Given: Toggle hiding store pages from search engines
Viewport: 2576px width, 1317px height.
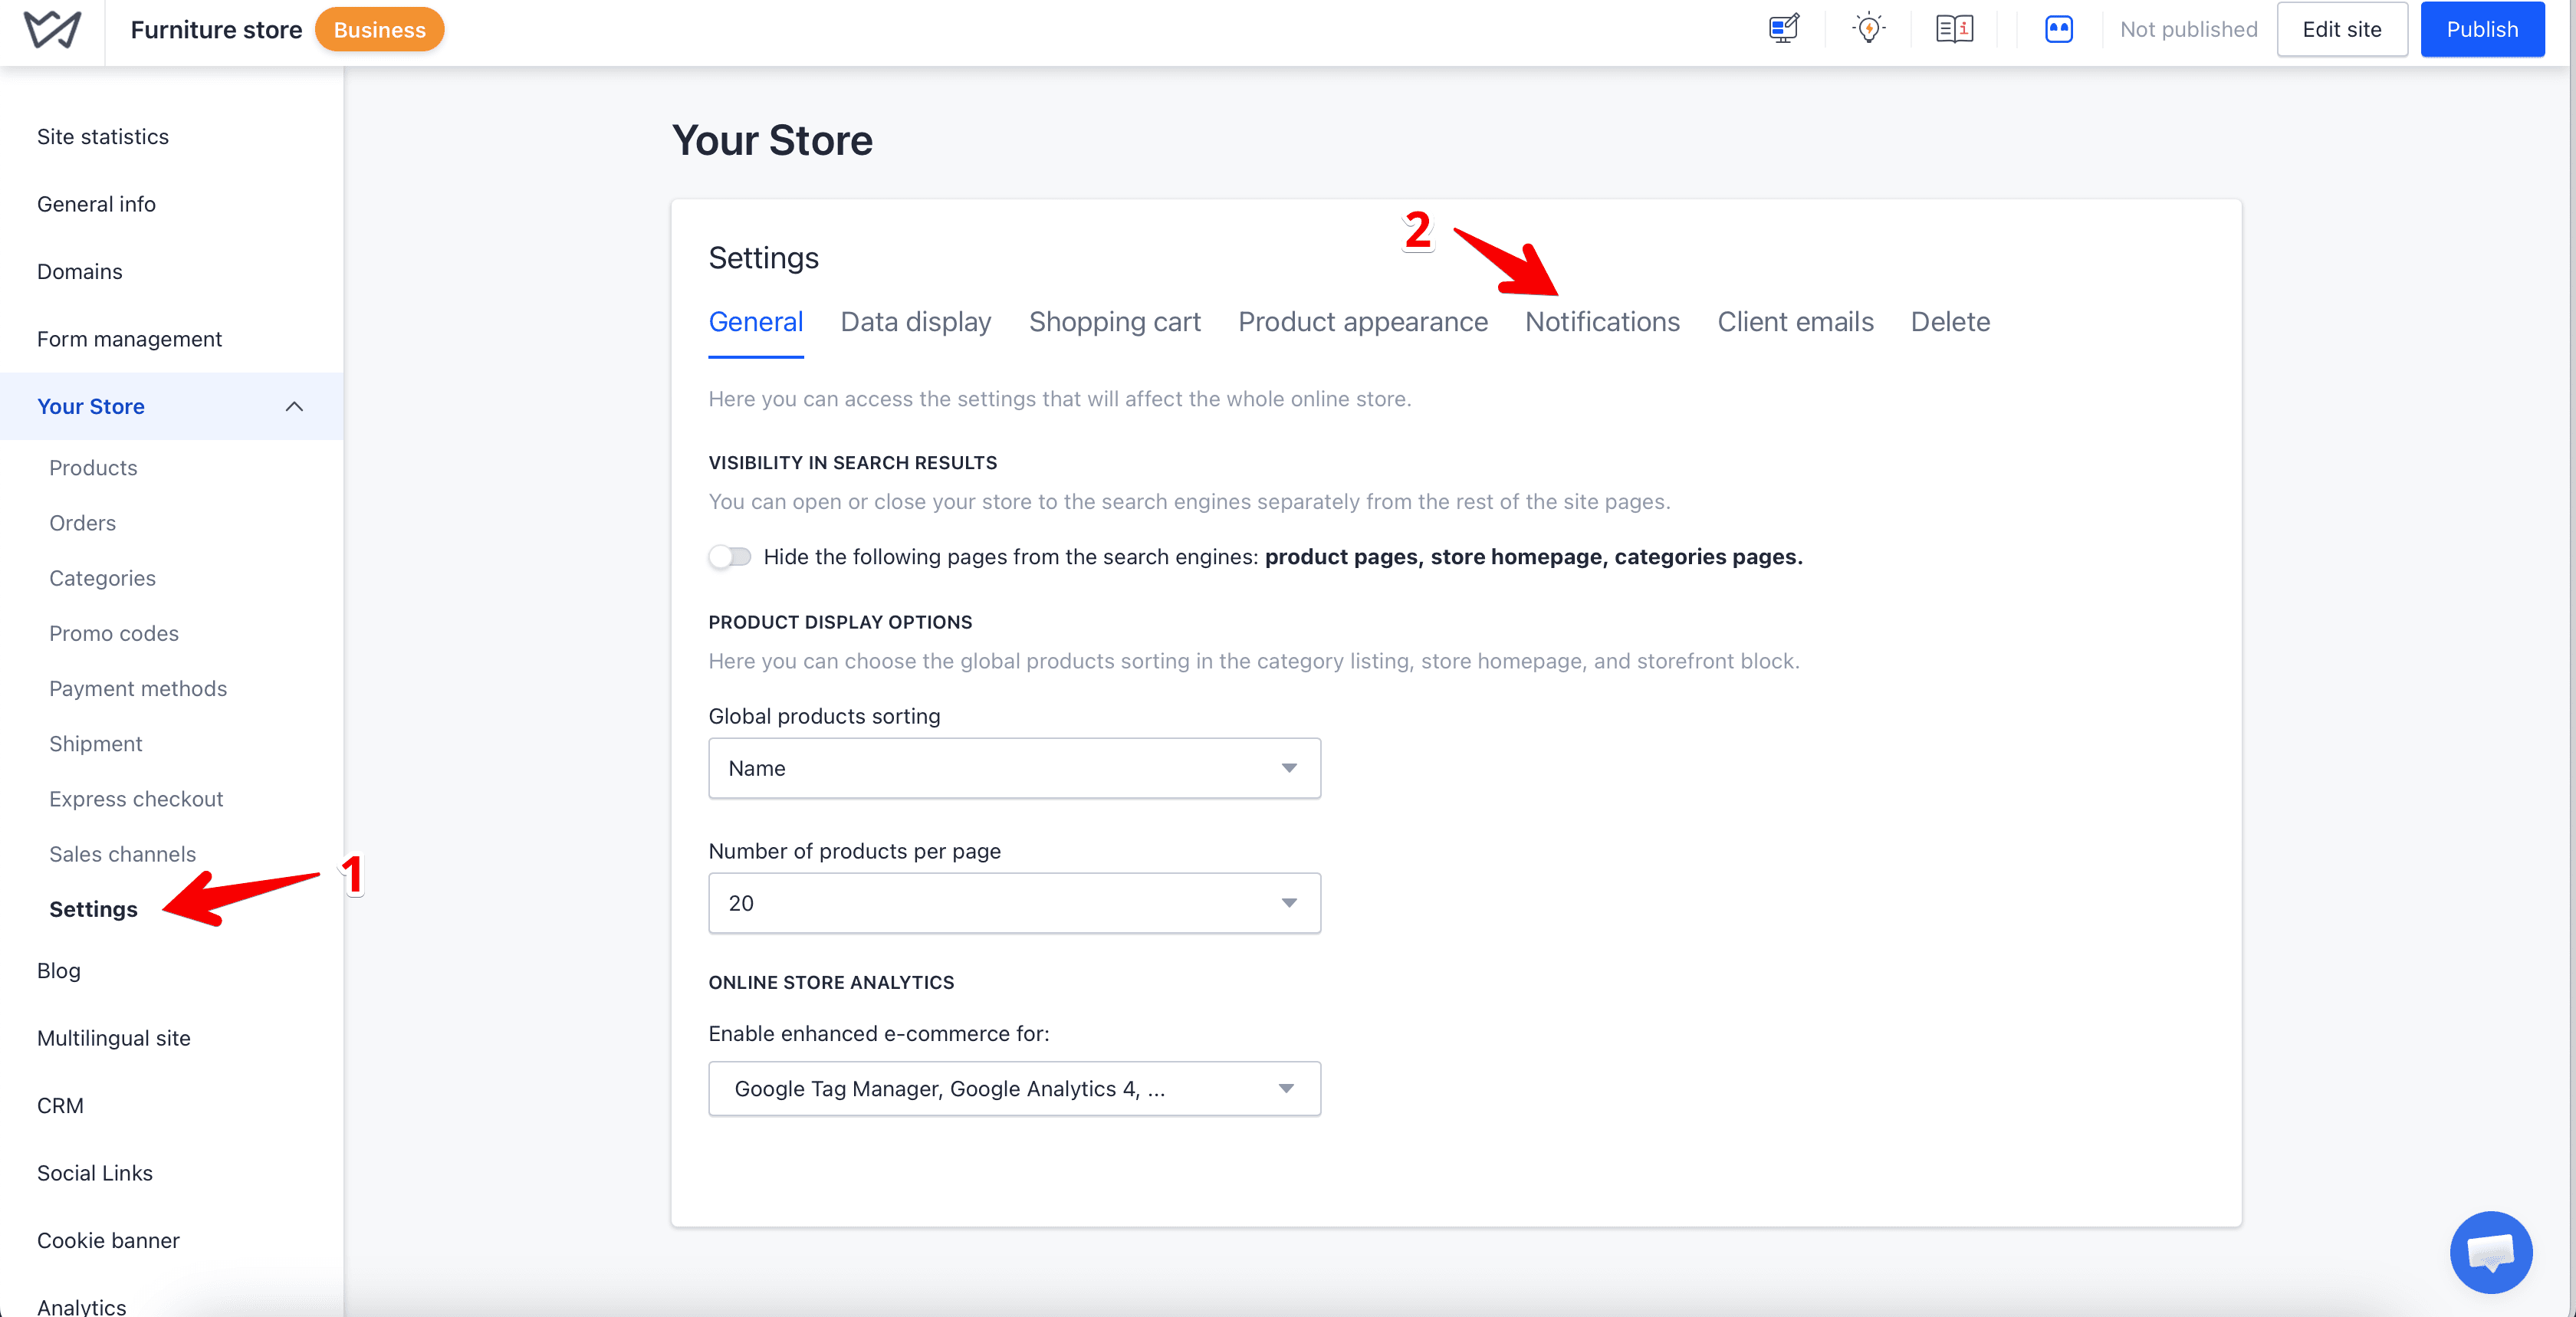Looking at the screenshot, I should coord(730,556).
